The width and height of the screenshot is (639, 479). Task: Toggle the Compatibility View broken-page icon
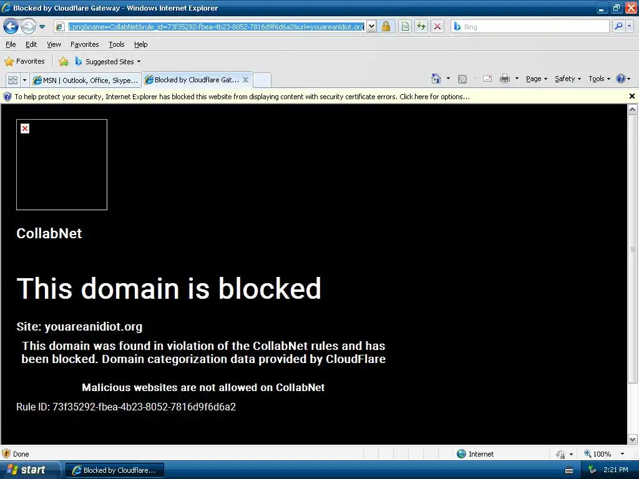[404, 26]
